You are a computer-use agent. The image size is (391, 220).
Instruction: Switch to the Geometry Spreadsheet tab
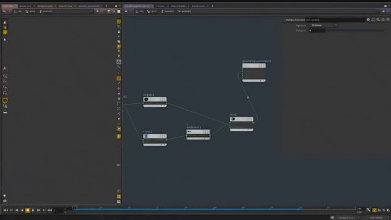coord(89,6)
